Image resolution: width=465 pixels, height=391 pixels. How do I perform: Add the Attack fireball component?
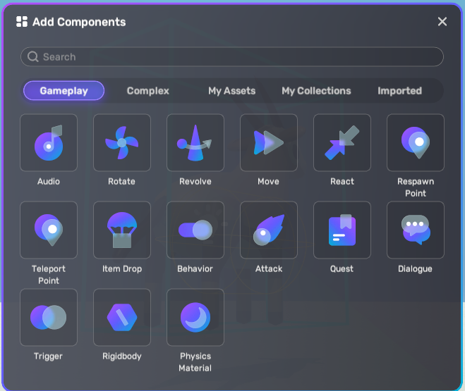pyautogui.click(x=269, y=230)
